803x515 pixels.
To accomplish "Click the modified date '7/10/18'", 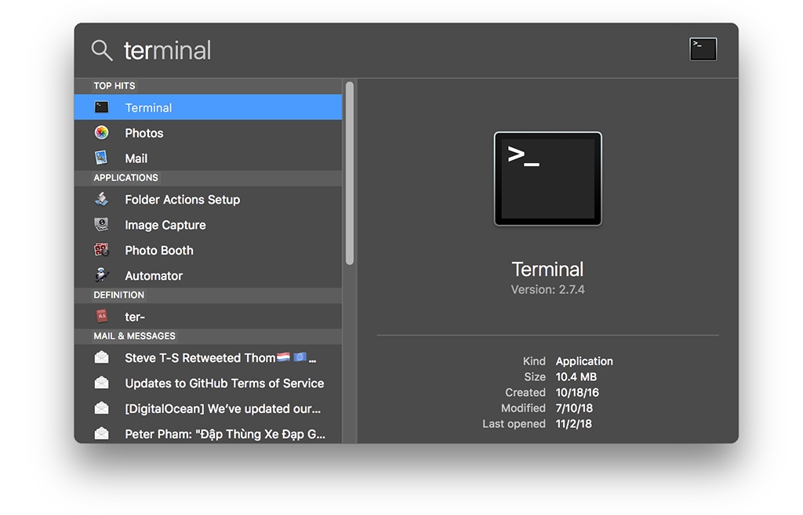I will tap(574, 408).
